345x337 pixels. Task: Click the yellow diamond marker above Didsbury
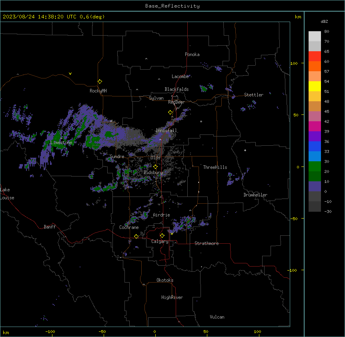[x=155, y=167]
